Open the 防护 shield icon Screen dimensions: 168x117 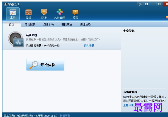tap(44, 14)
